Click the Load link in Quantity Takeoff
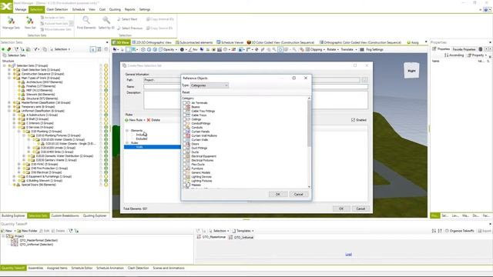The height and width of the screenshot is (277, 493). point(348,255)
